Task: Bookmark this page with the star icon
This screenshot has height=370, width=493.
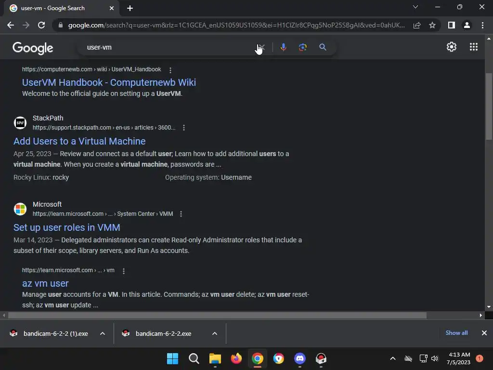Action: pyautogui.click(x=432, y=25)
